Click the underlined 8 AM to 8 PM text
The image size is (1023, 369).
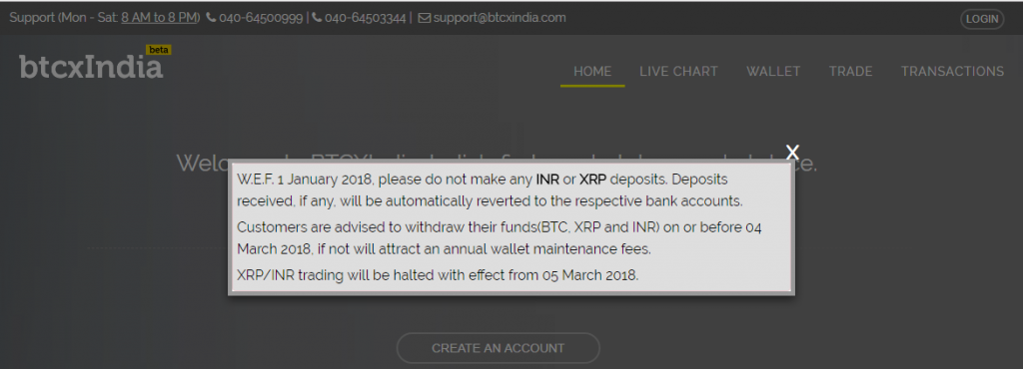point(160,18)
